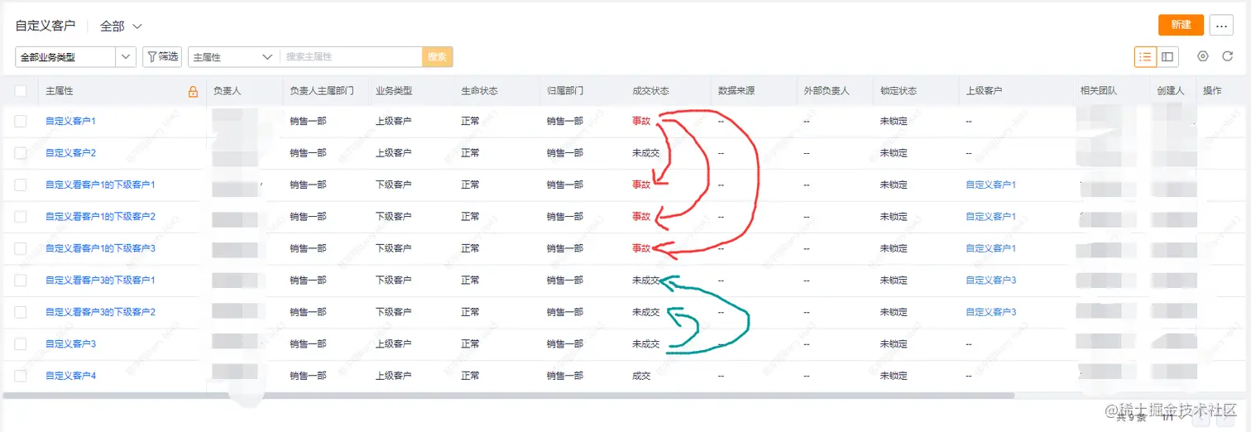Refresh the customer list
Screen dimensions: 1251x432
[x=1228, y=56]
